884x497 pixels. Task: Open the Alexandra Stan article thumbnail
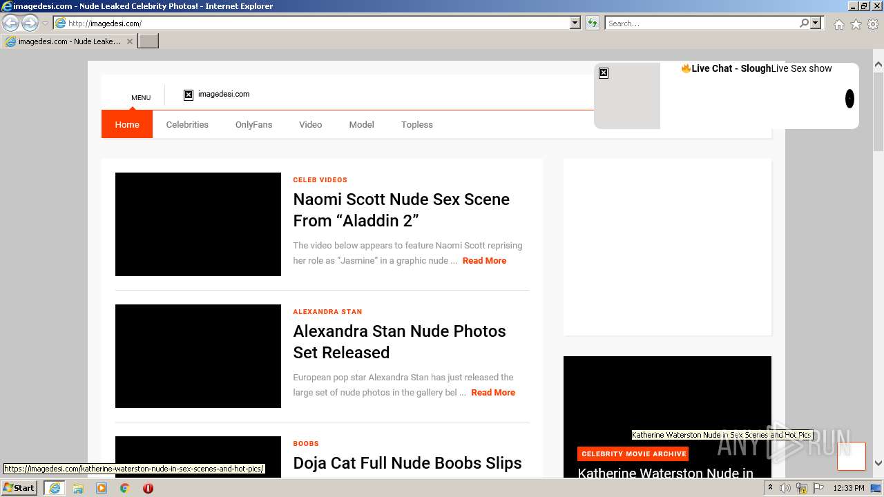point(198,356)
